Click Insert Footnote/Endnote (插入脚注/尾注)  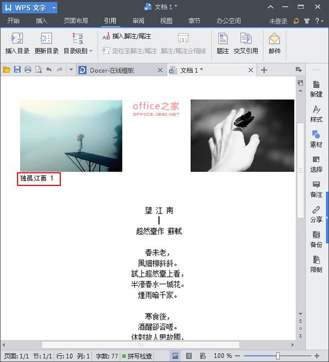tap(127, 36)
